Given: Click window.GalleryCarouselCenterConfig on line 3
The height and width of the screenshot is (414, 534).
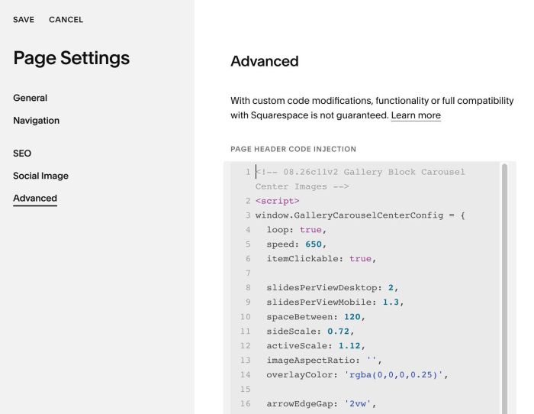Looking at the screenshot, I should [x=349, y=215].
